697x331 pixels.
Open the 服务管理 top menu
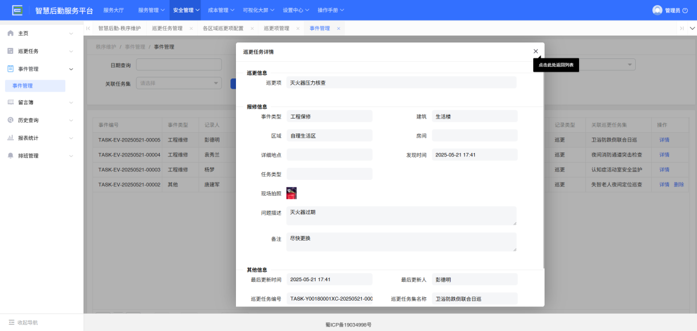(x=151, y=10)
